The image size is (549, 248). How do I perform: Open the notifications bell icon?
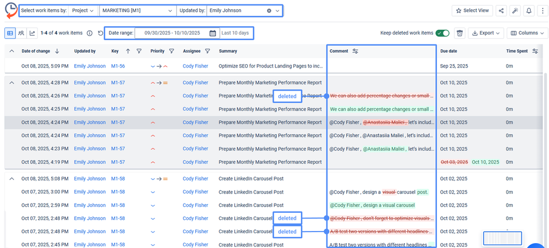(529, 10)
